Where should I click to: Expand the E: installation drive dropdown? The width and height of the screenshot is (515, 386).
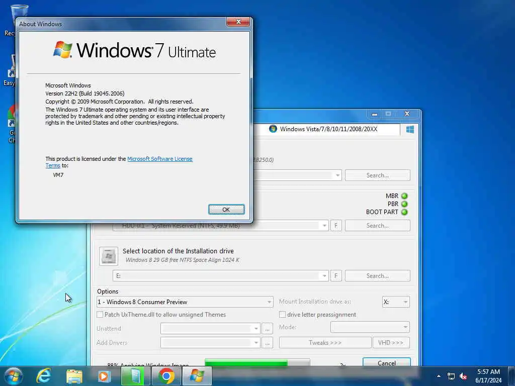(x=324, y=276)
